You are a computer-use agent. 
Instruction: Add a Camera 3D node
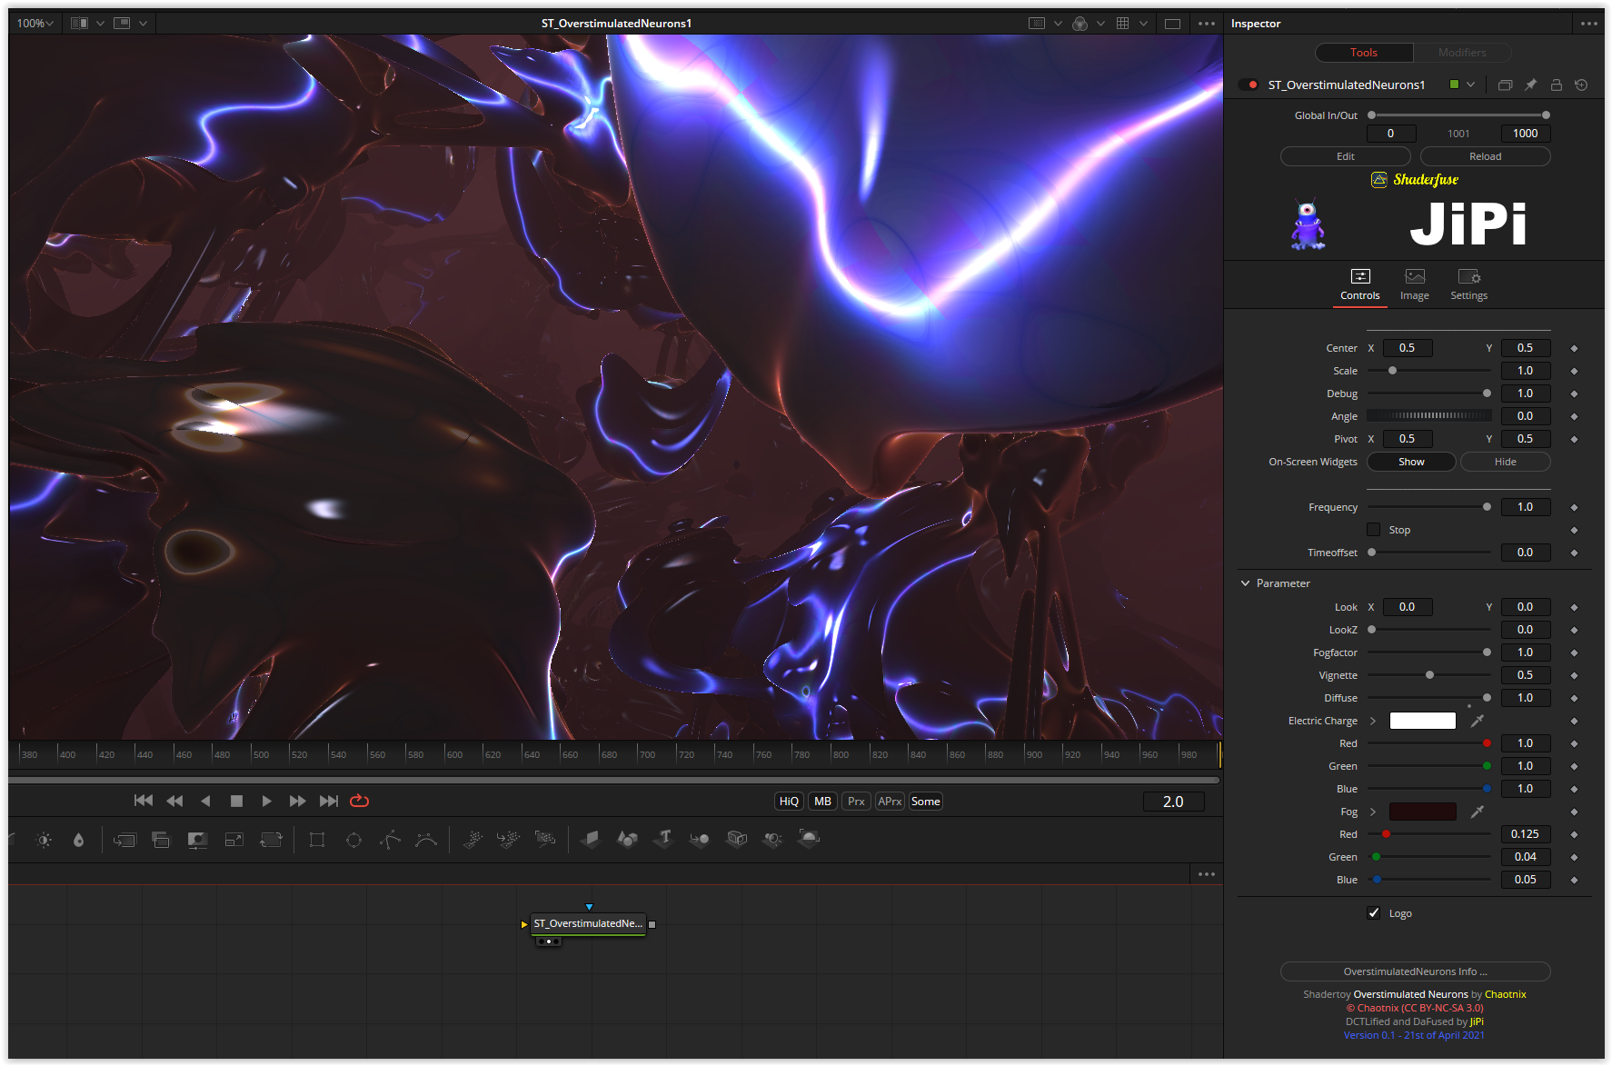click(x=737, y=839)
